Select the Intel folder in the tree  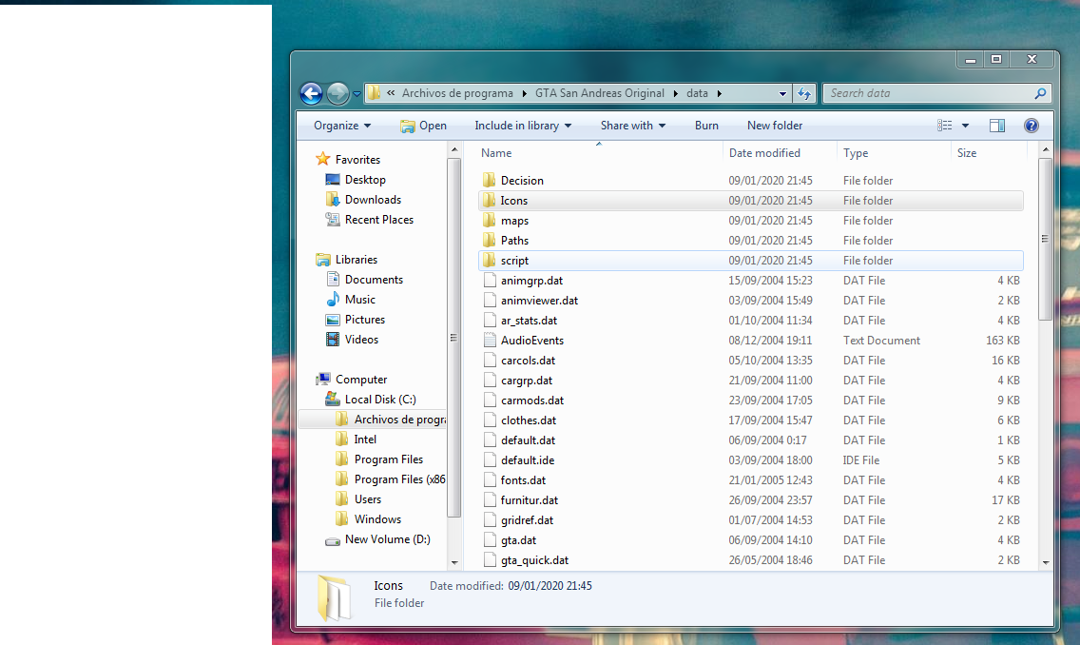point(365,439)
